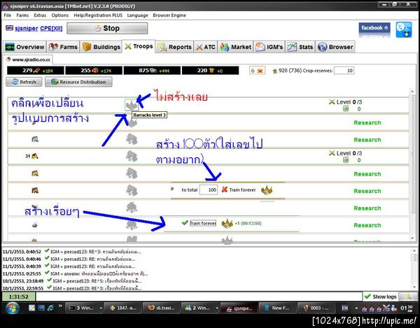Click the button right of Show logs
420x328 pixels.
pyautogui.click(x=407, y=297)
